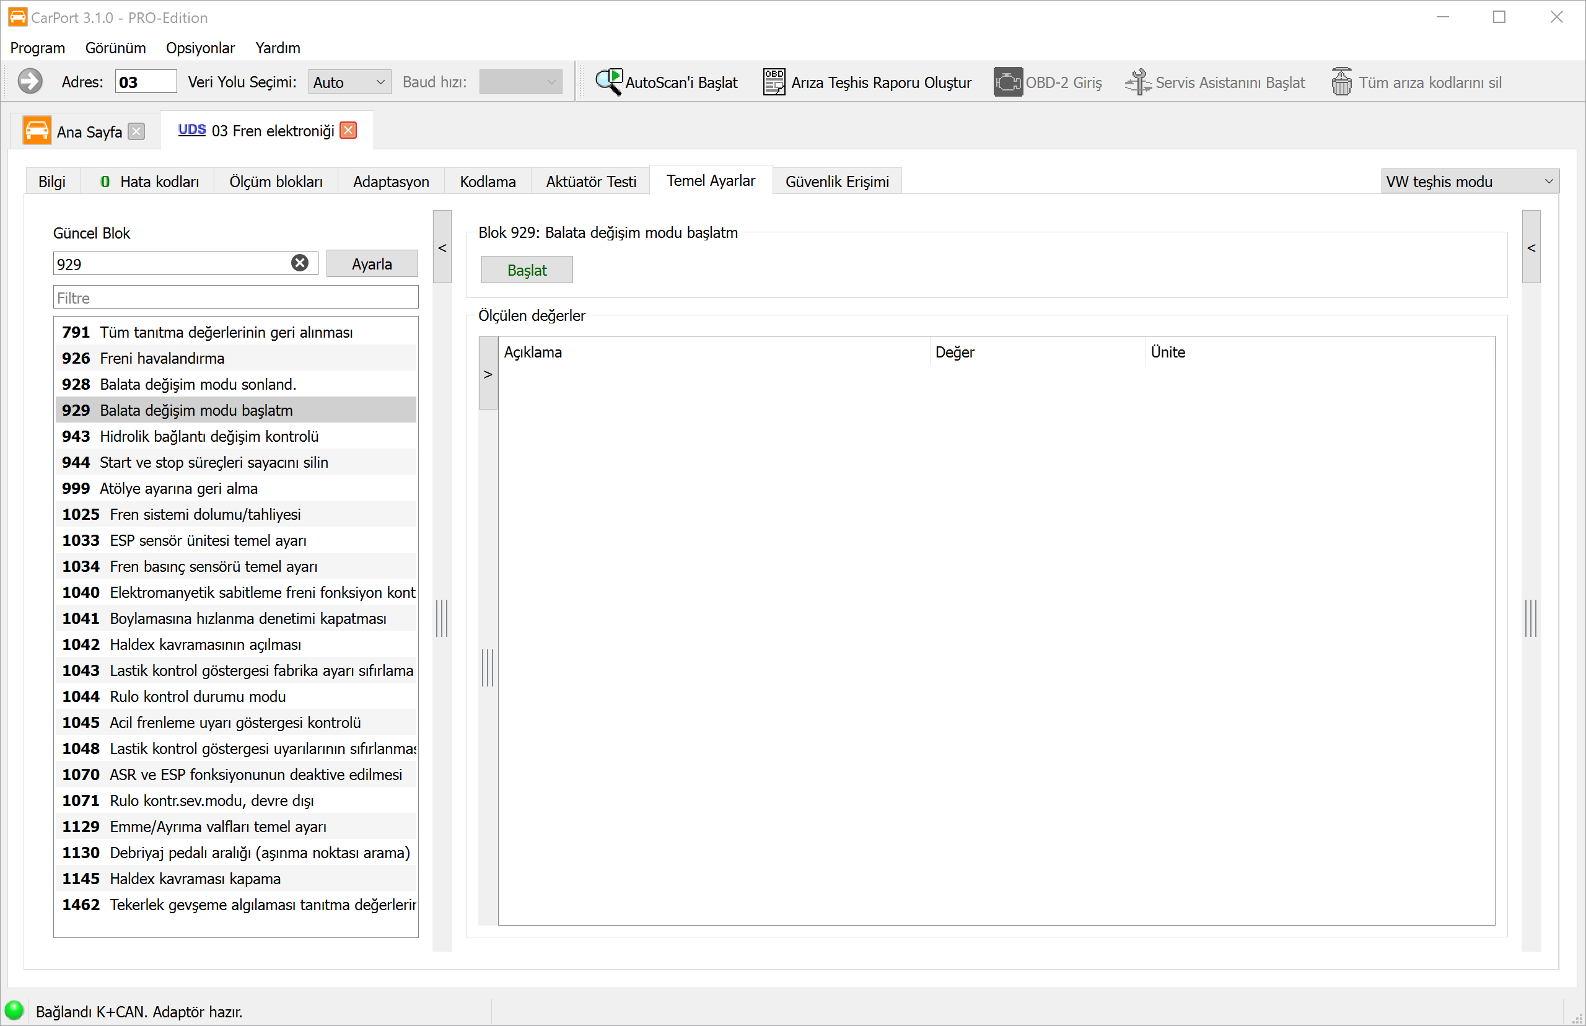Viewport: 1586px width, 1026px height.
Task: Click the green Başlat button
Action: coord(527,270)
